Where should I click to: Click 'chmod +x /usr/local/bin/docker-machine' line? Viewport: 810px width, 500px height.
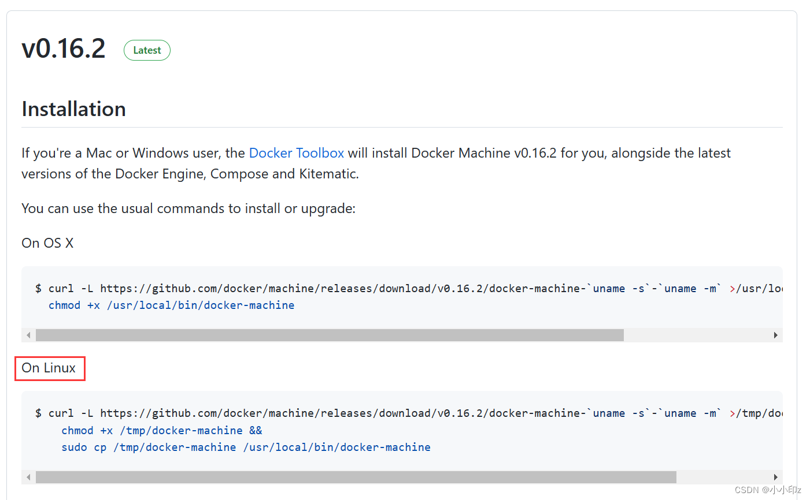click(x=171, y=305)
